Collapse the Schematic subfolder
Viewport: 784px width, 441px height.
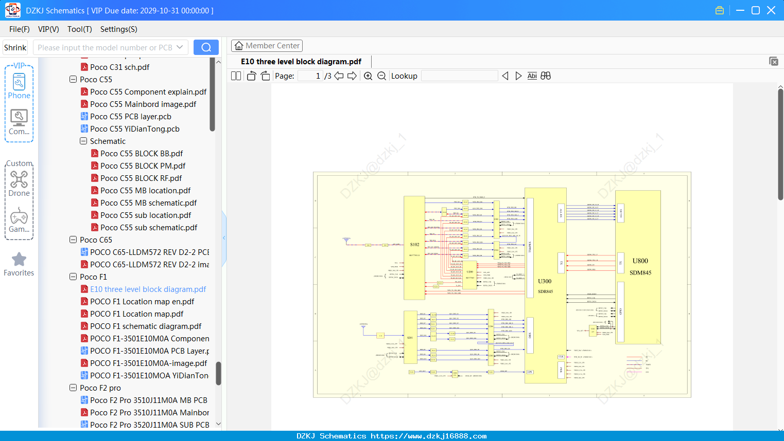click(x=83, y=141)
